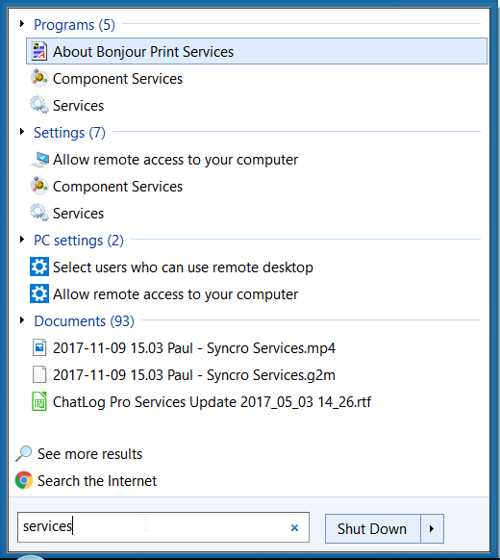Viewport: 500px width, 560px height.
Task: Open Syncro Services.mp4 file icon
Action: click(39, 347)
